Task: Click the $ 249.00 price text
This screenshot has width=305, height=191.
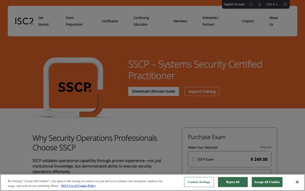Action: (259, 159)
